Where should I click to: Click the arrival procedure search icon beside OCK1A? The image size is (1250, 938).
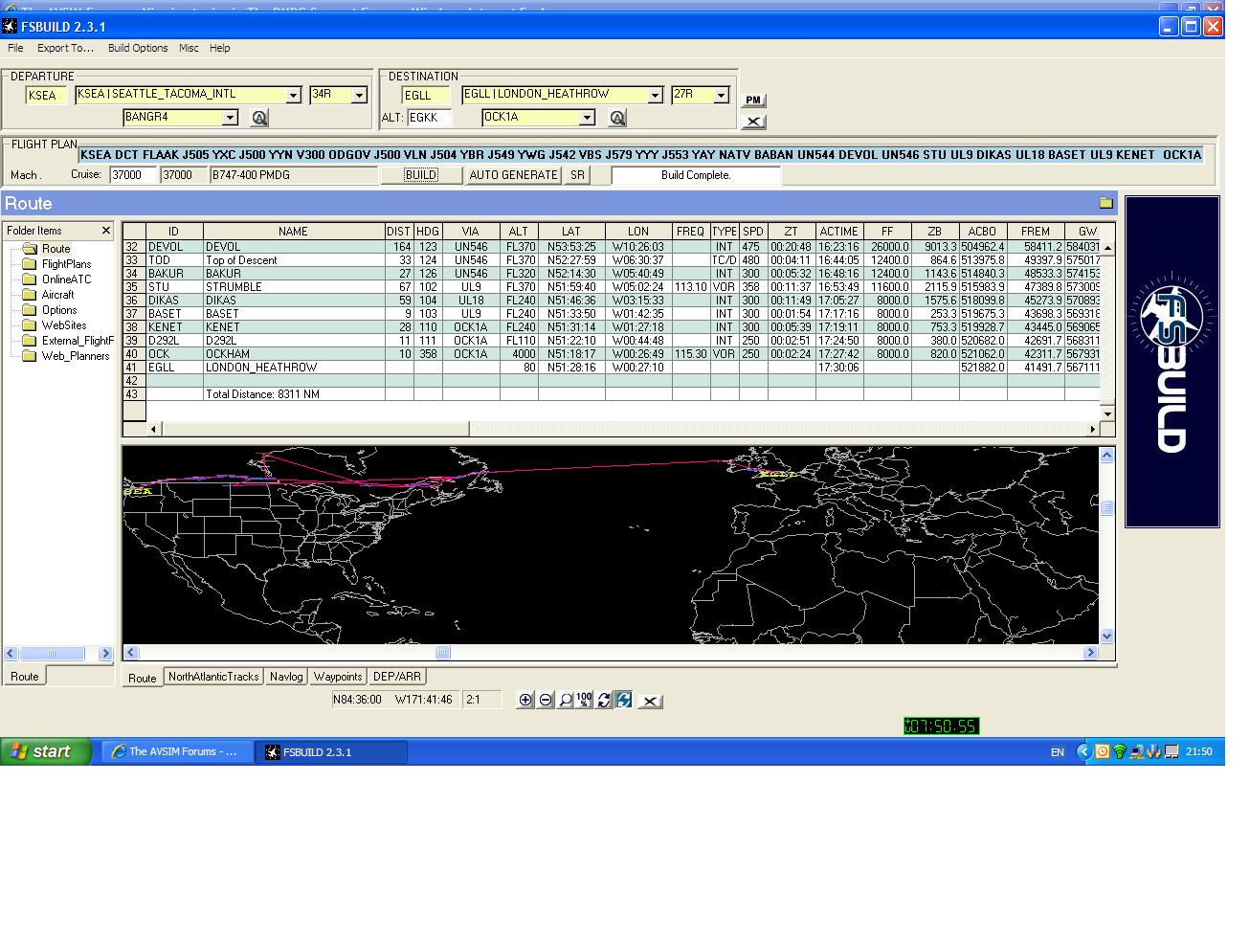[x=617, y=118]
